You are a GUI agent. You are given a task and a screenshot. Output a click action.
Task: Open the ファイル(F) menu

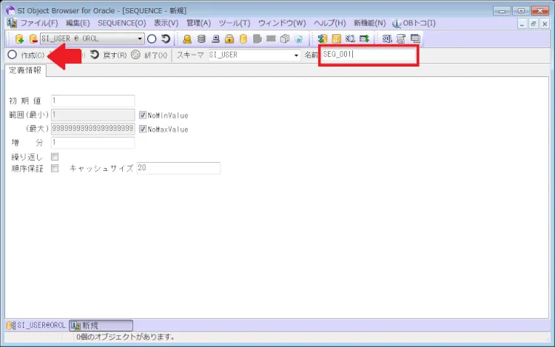pos(39,24)
